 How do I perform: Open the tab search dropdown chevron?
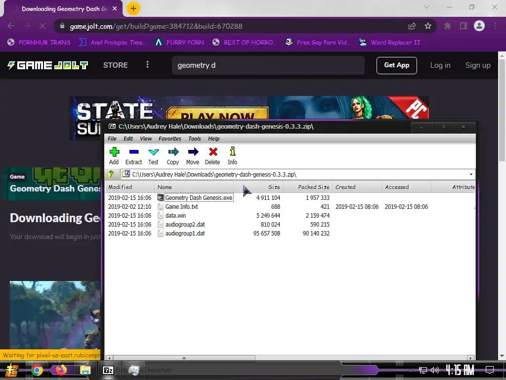tap(426, 7)
